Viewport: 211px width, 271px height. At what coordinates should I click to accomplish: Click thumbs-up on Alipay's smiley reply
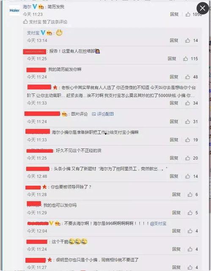pyautogui.click(x=188, y=41)
